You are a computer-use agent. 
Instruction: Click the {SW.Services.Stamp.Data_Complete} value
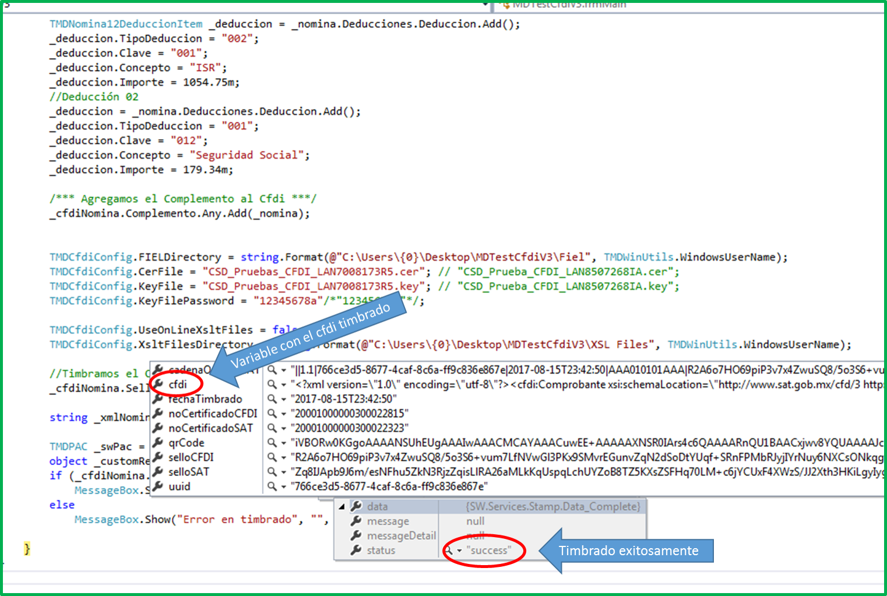(x=553, y=506)
